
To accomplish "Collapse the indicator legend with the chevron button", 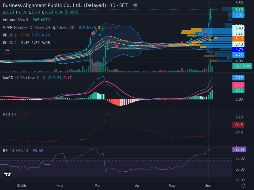I will point(7,50).
